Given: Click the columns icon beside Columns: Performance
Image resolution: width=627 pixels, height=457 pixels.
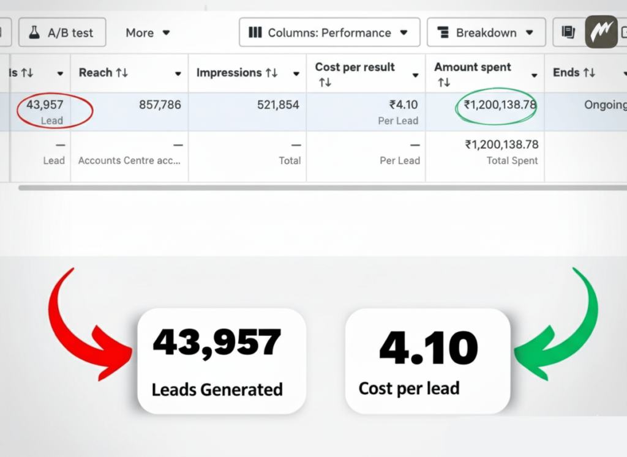Looking at the screenshot, I should (x=255, y=32).
